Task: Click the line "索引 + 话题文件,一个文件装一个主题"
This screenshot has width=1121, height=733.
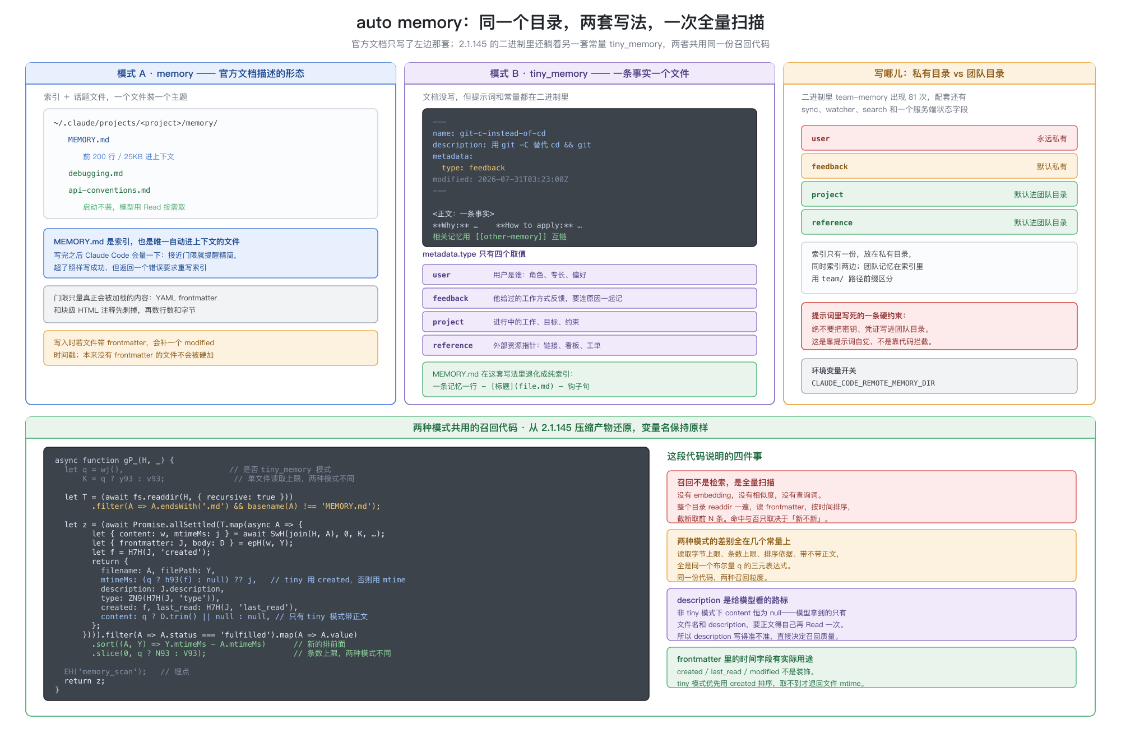Action: [115, 97]
